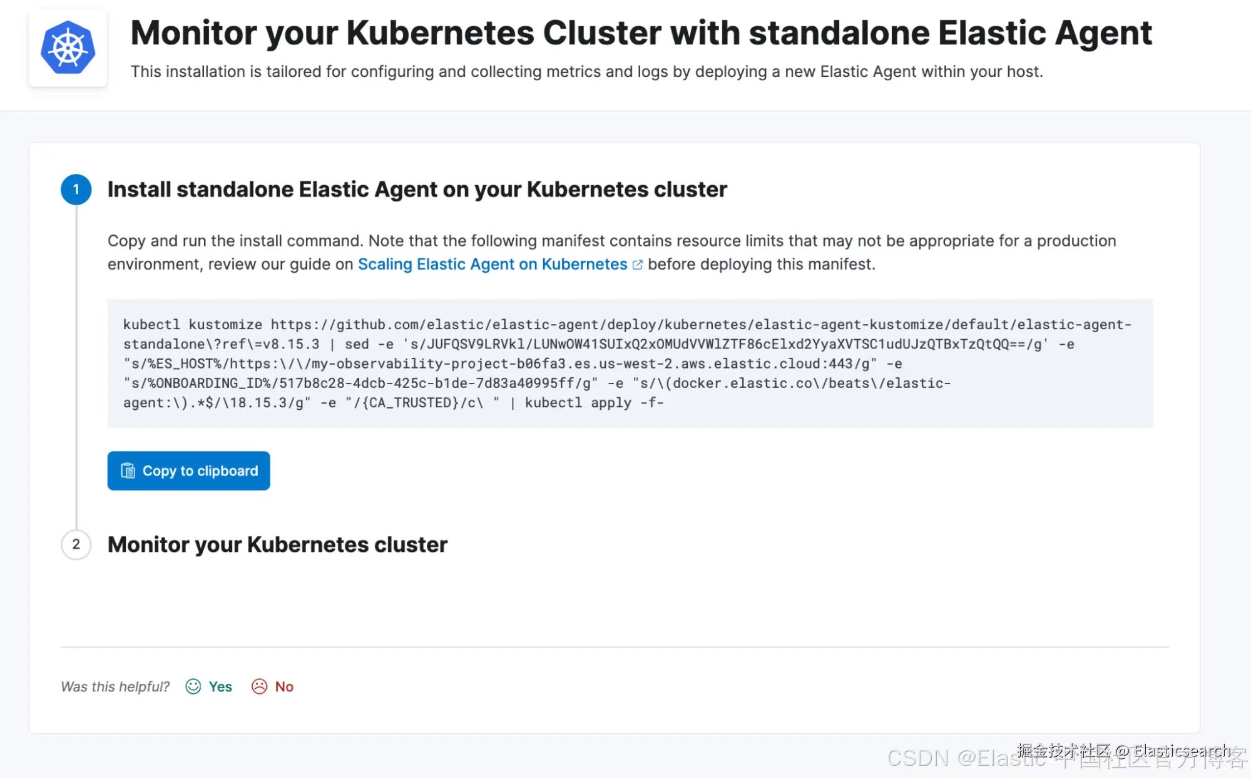Click the Kubernetes helm wheel logo

tap(68, 48)
